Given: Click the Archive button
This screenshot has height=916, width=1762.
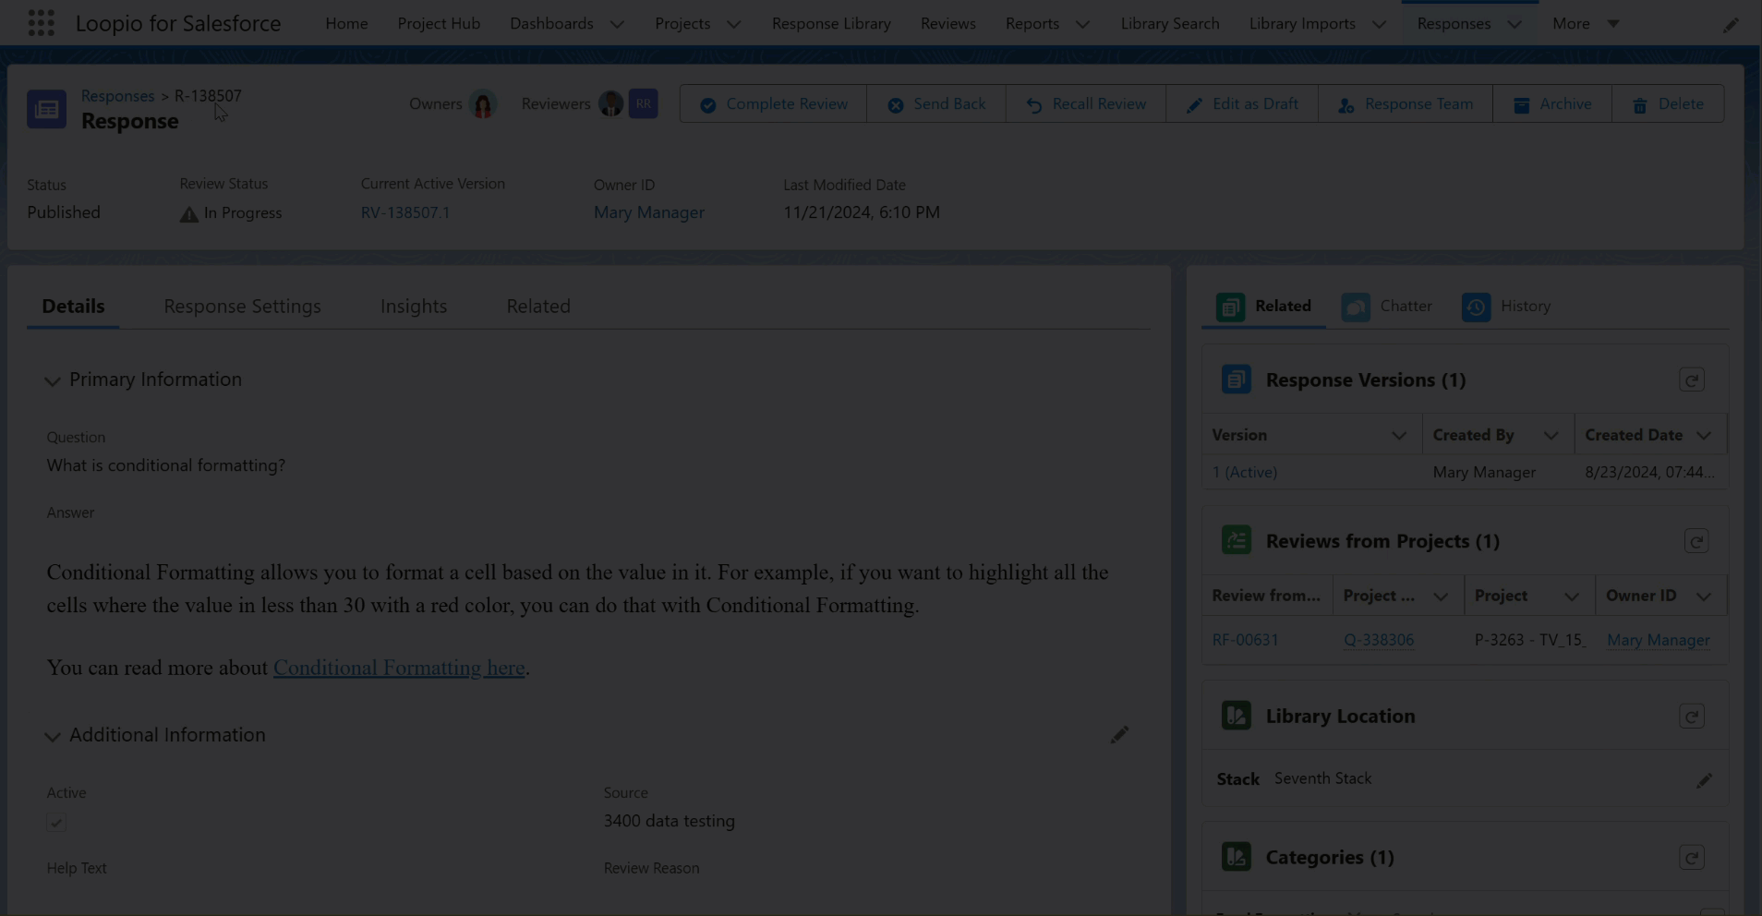Looking at the screenshot, I should point(1552,103).
